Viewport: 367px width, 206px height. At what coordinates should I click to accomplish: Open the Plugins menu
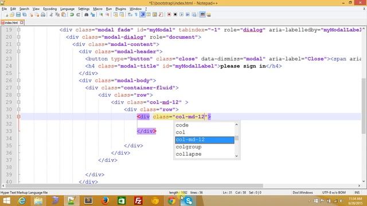[x=121, y=9]
